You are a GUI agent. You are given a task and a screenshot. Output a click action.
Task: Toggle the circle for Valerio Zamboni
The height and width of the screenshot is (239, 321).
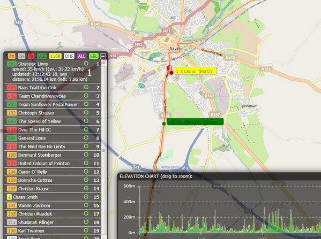click(x=86, y=205)
